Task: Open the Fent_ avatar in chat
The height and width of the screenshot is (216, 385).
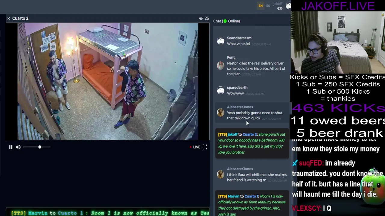Action: (220, 65)
